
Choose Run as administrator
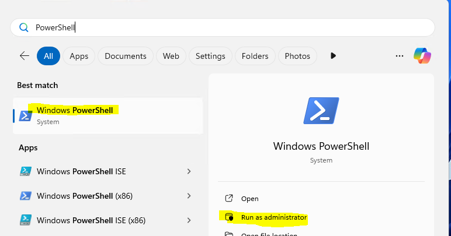click(273, 217)
